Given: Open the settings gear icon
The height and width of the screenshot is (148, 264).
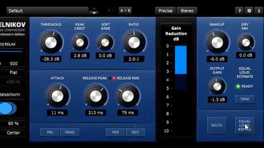Looking at the screenshot, I should (249, 11).
